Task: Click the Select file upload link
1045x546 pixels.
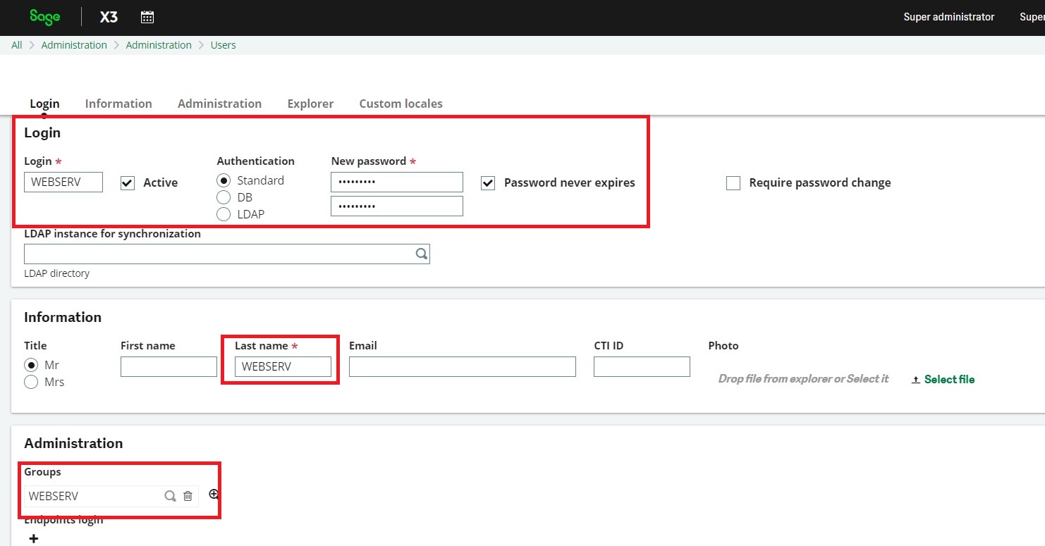Action: [947, 379]
